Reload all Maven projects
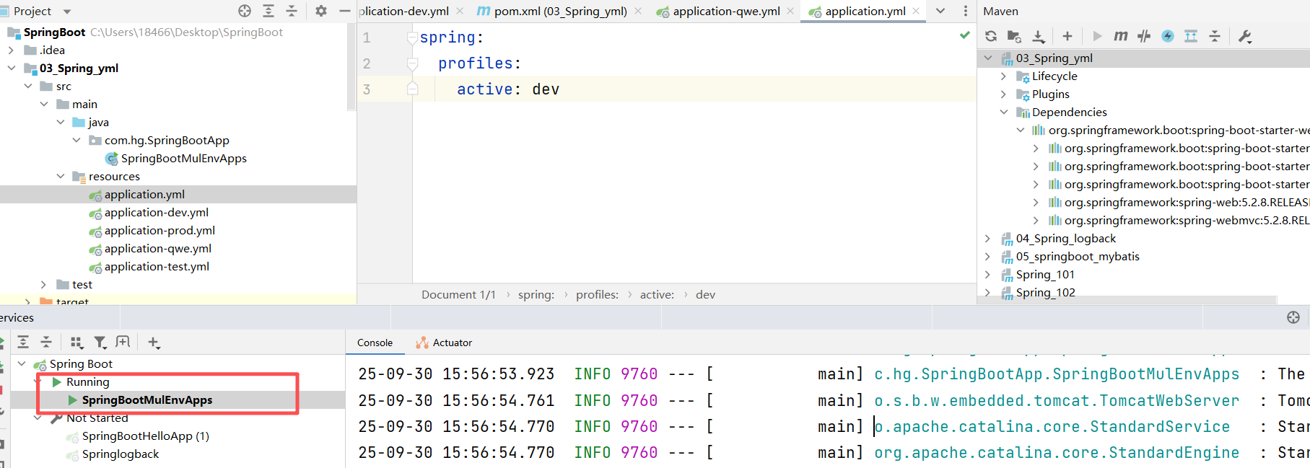This screenshot has height=468, width=1310. click(x=991, y=36)
